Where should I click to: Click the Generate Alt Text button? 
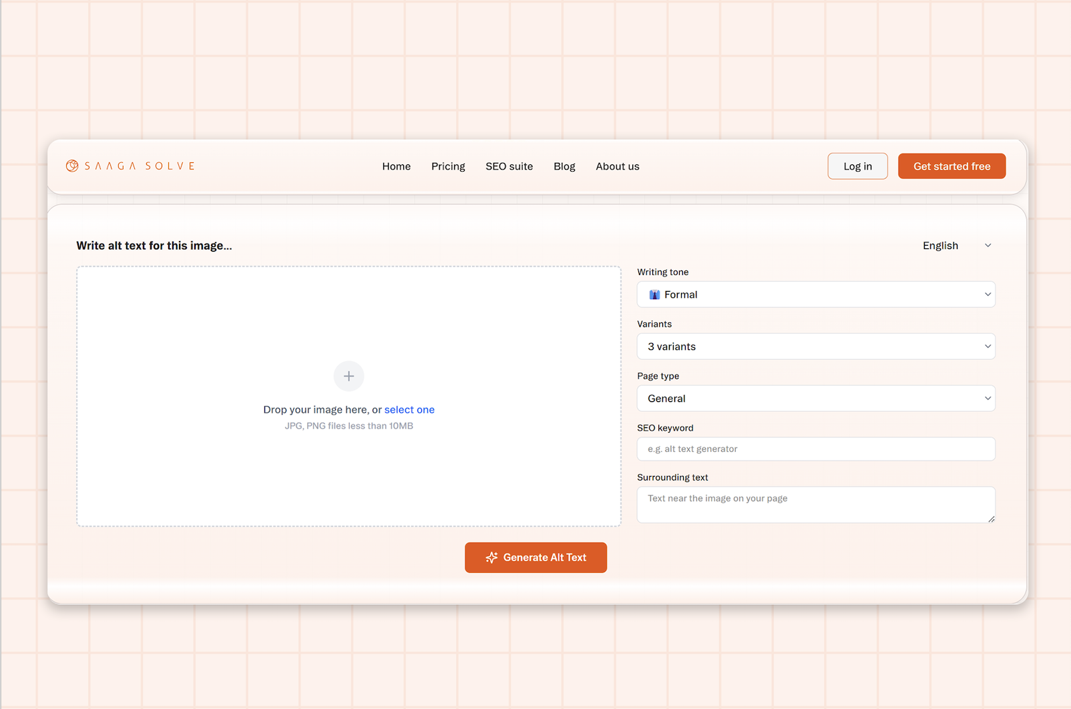535,557
